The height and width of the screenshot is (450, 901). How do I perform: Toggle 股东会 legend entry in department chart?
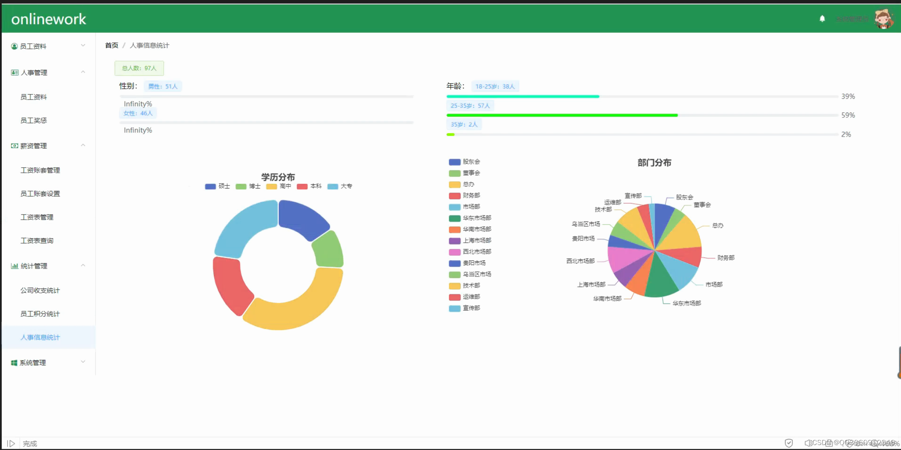click(465, 162)
